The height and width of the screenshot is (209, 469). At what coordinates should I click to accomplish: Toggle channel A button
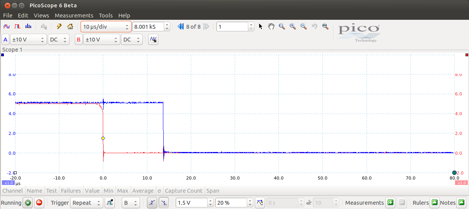point(5,40)
